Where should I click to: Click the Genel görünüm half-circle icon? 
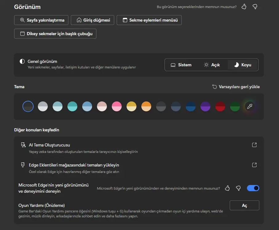point(22,61)
